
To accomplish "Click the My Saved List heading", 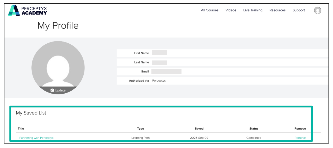I will tap(31, 113).
